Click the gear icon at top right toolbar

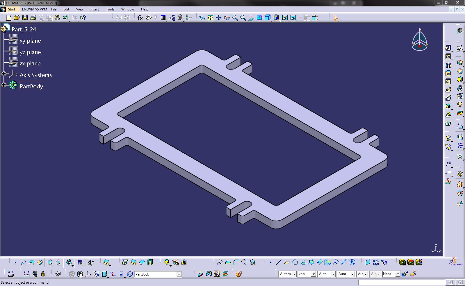coord(460,30)
